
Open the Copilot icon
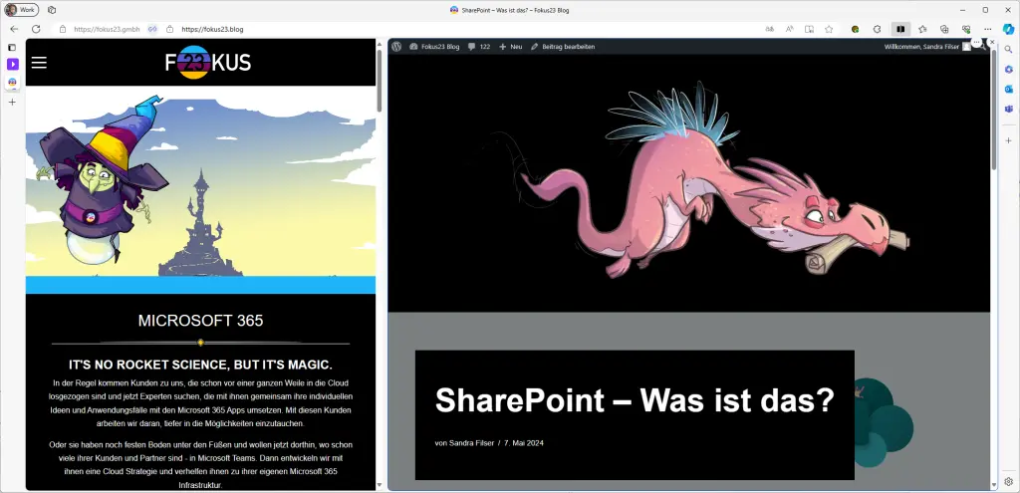coord(1008,29)
